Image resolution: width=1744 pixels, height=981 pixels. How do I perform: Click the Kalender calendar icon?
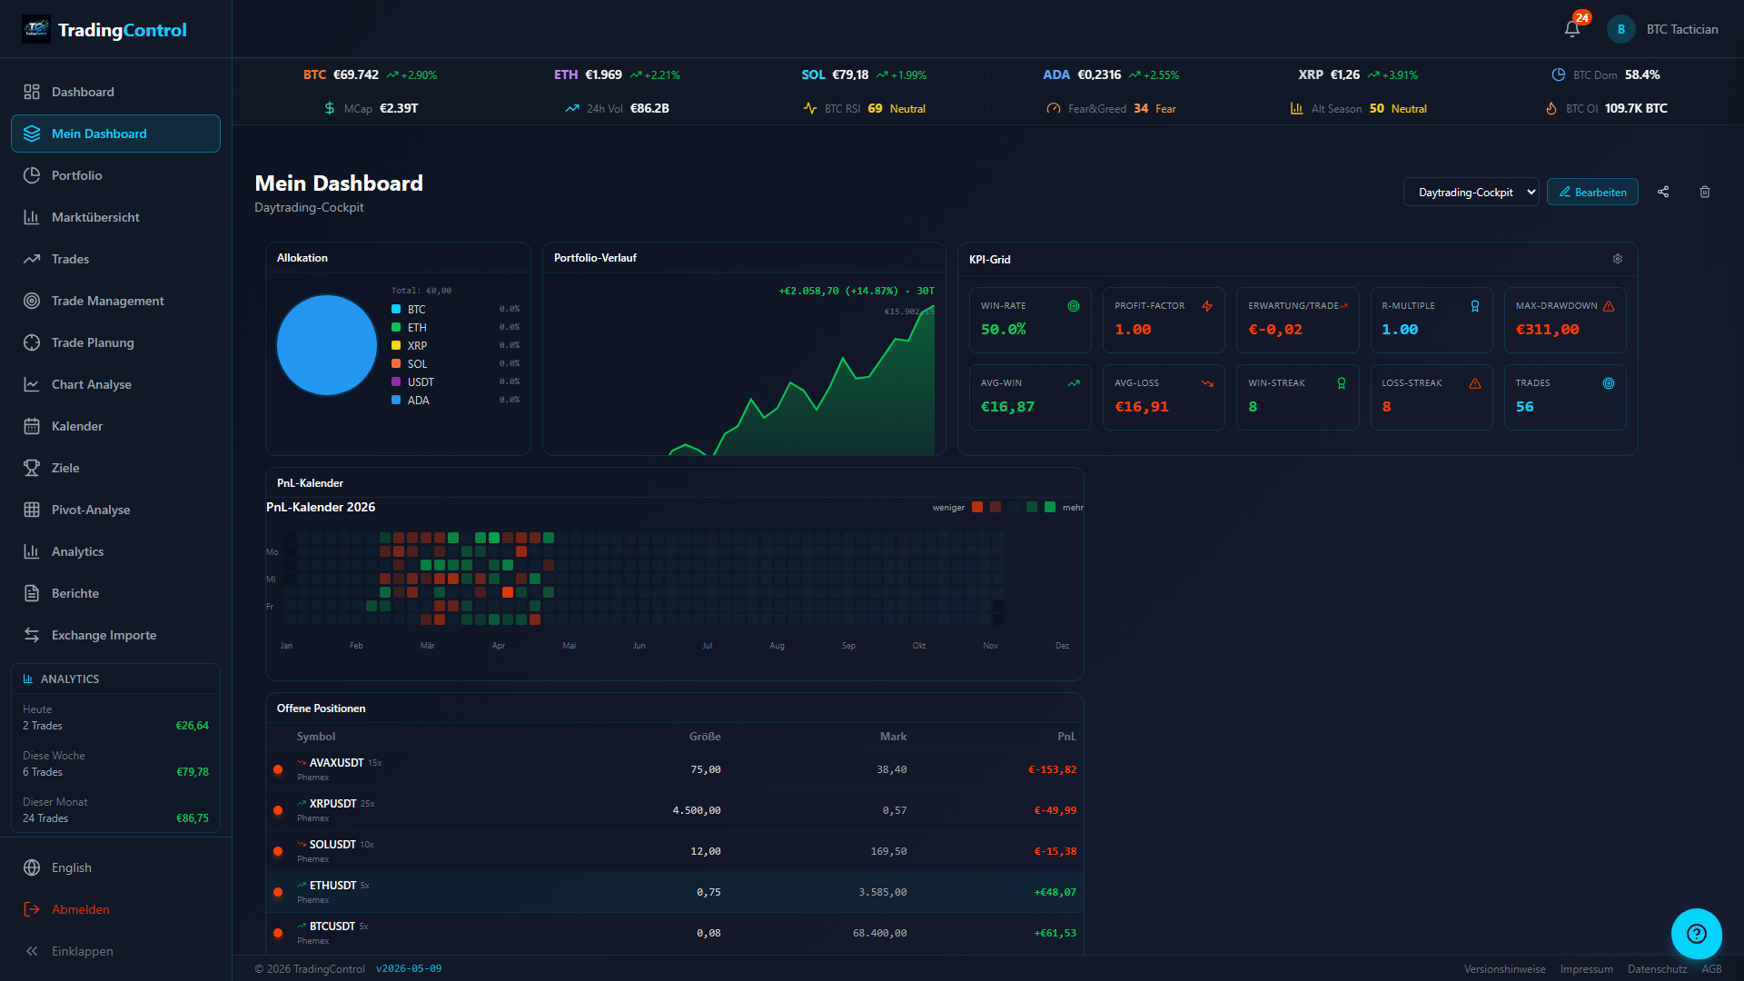coord(32,426)
